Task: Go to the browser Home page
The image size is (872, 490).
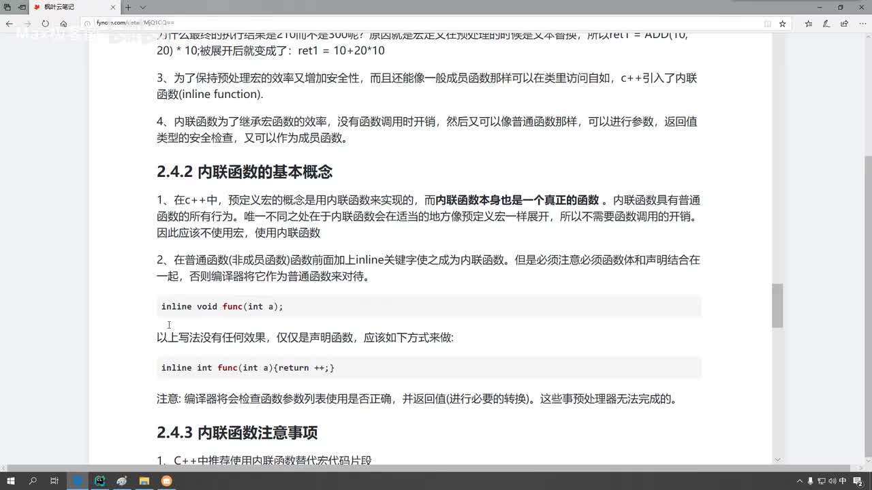Action: pos(63,23)
